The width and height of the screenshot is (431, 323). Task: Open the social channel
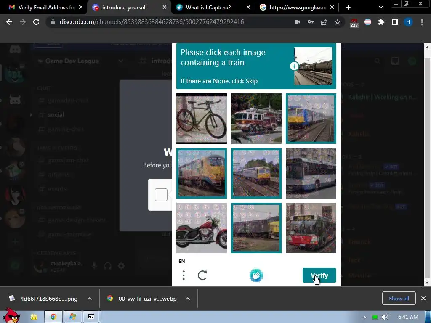tap(56, 115)
